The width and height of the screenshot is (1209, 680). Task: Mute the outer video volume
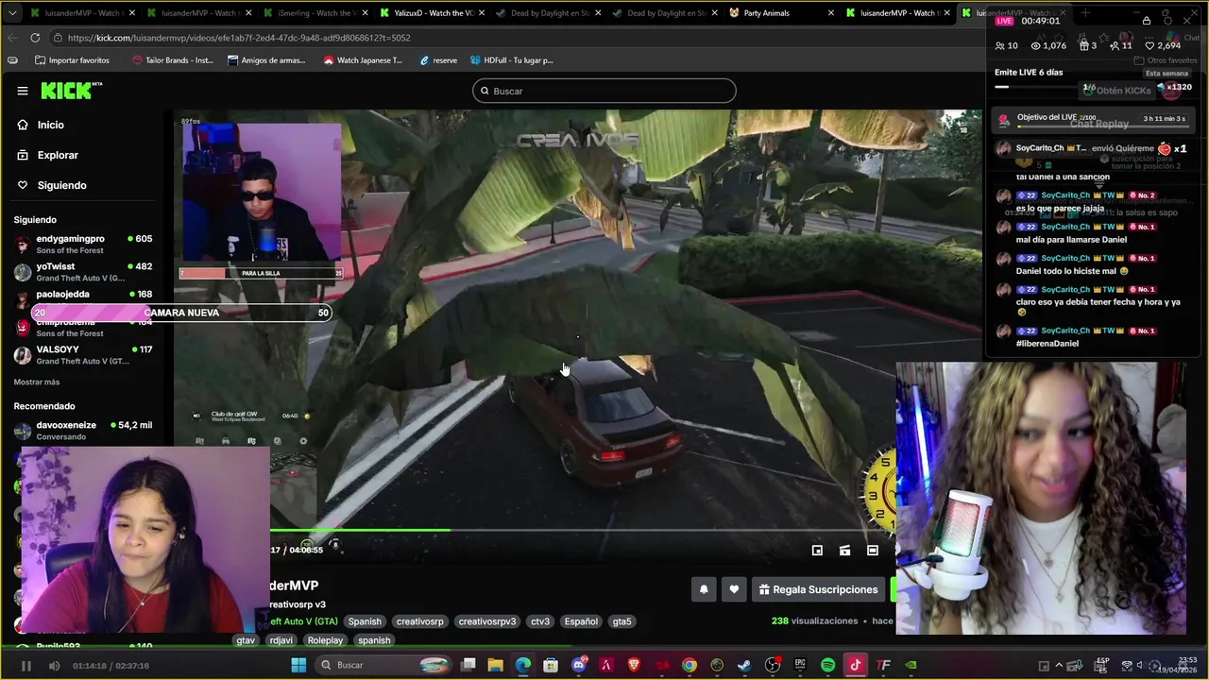pos(54,666)
